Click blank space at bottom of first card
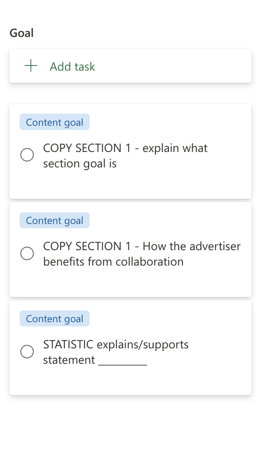 pos(130,185)
